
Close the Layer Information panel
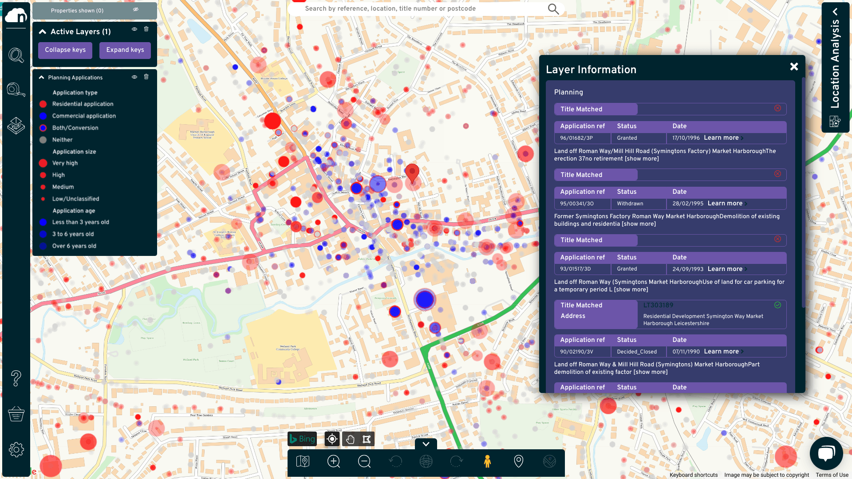(794, 67)
